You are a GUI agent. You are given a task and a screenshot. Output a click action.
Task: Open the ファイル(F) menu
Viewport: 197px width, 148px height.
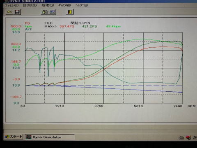point(11,5)
